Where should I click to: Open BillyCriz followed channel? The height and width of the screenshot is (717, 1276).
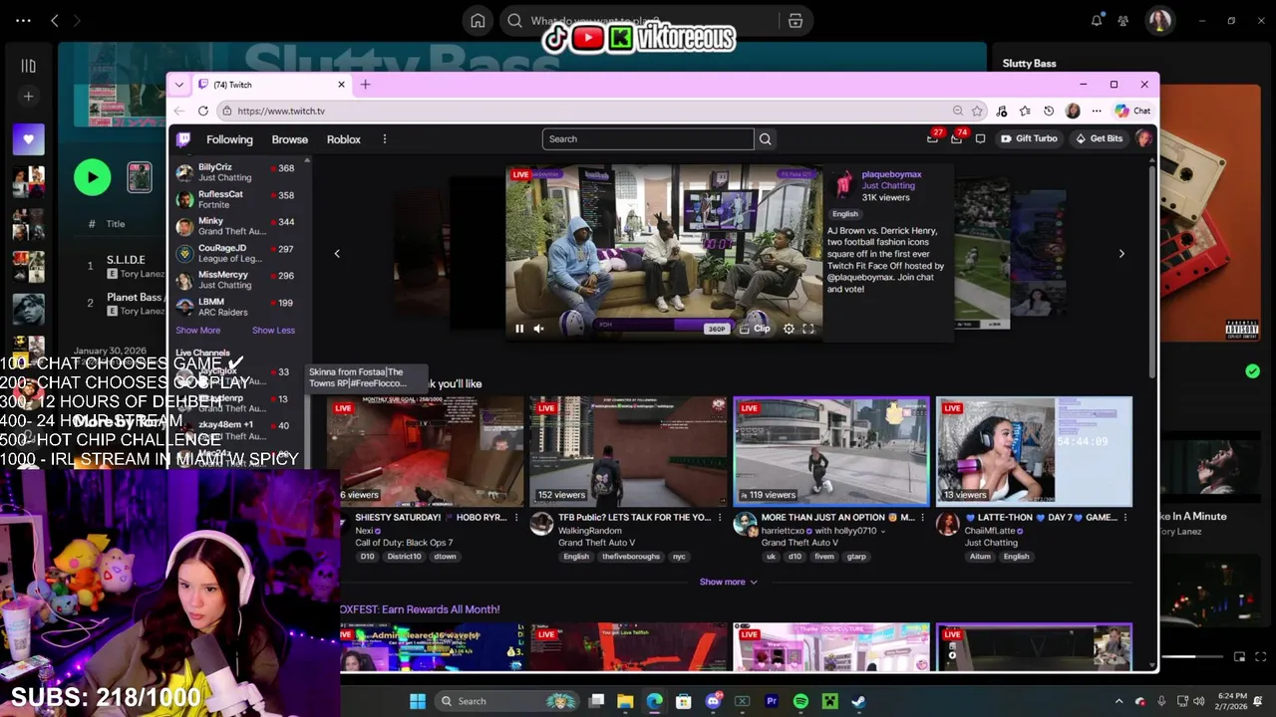pos(235,172)
